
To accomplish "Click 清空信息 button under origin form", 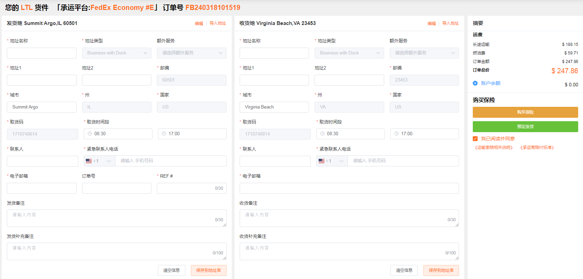I will pyautogui.click(x=171, y=270).
